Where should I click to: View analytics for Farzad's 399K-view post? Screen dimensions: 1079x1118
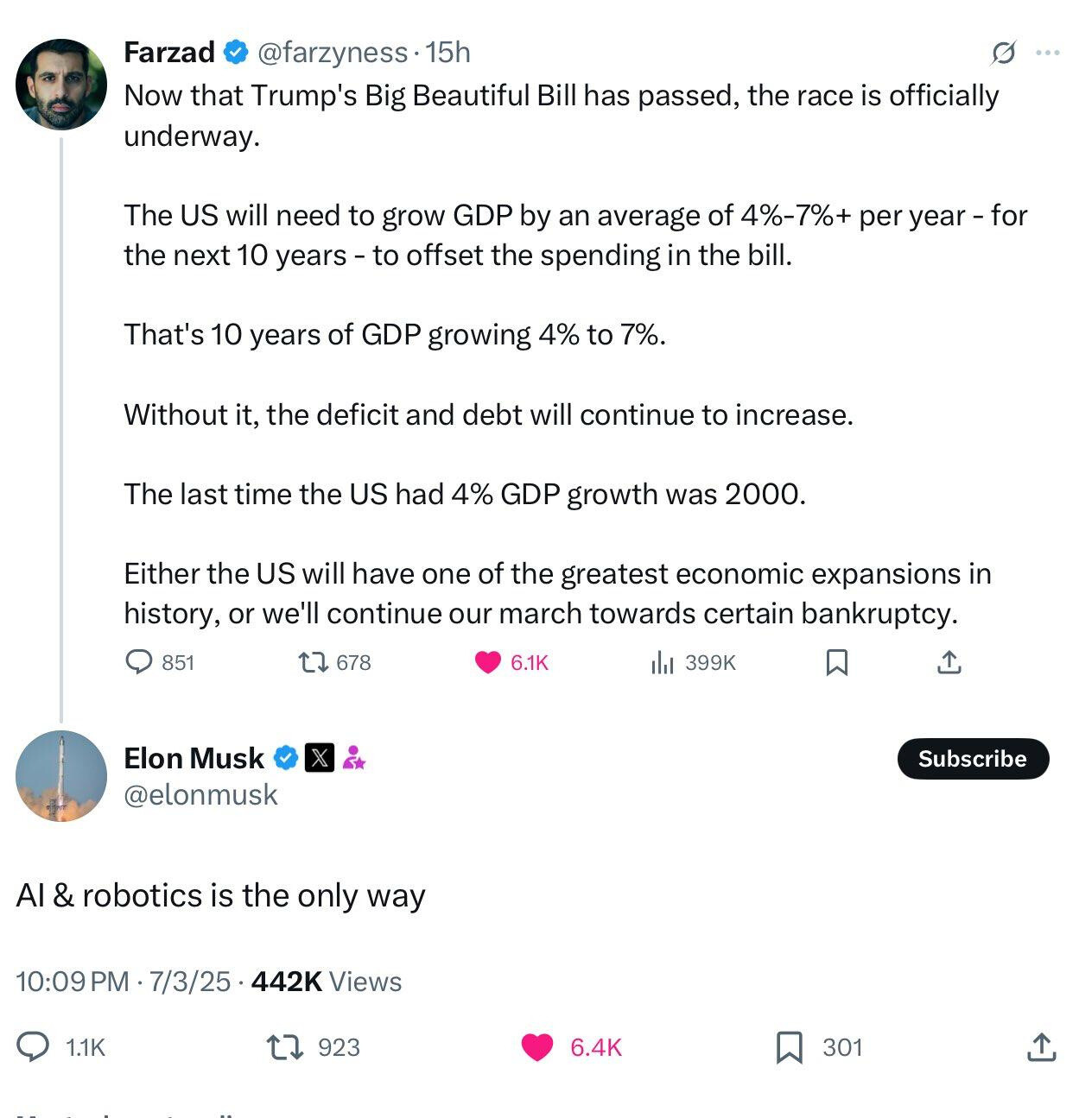click(662, 662)
